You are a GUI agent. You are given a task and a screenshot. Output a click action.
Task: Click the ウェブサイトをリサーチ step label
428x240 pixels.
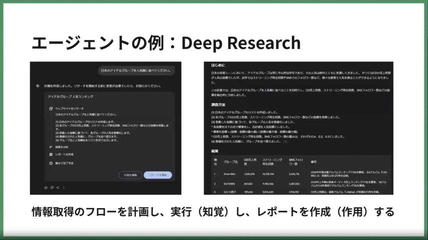(70, 108)
